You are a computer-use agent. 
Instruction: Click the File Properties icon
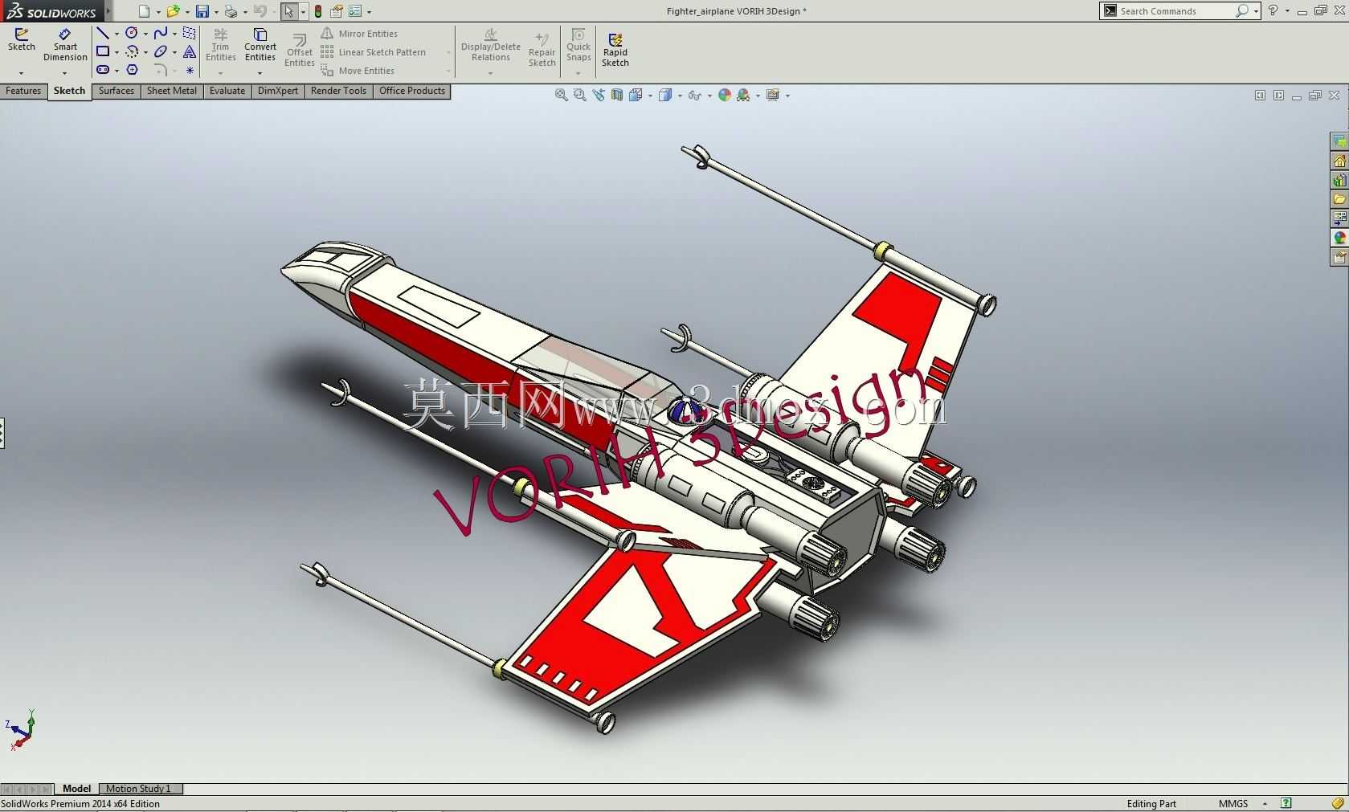[337, 11]
